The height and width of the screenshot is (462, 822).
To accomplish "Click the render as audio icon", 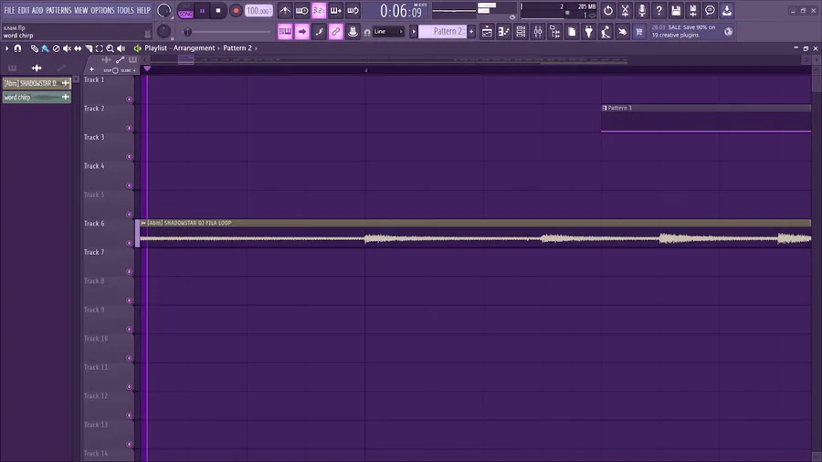I will [692, 10].
